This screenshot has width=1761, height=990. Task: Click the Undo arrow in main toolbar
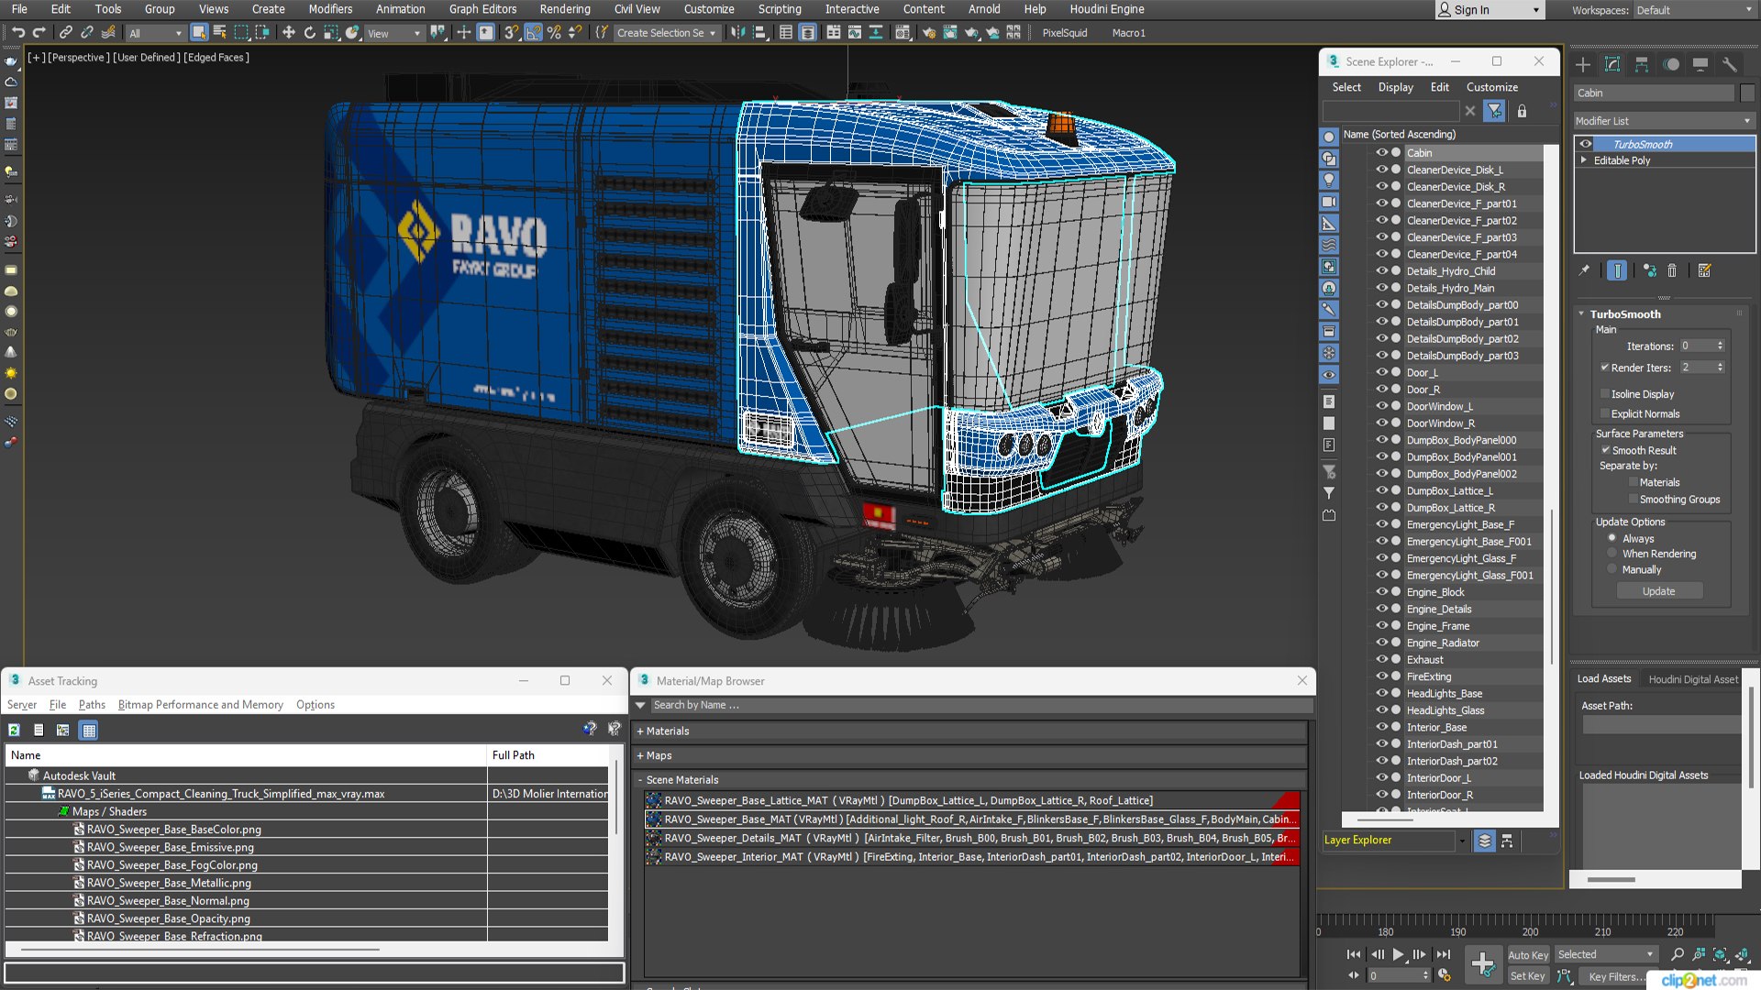(x=17, y=33)
